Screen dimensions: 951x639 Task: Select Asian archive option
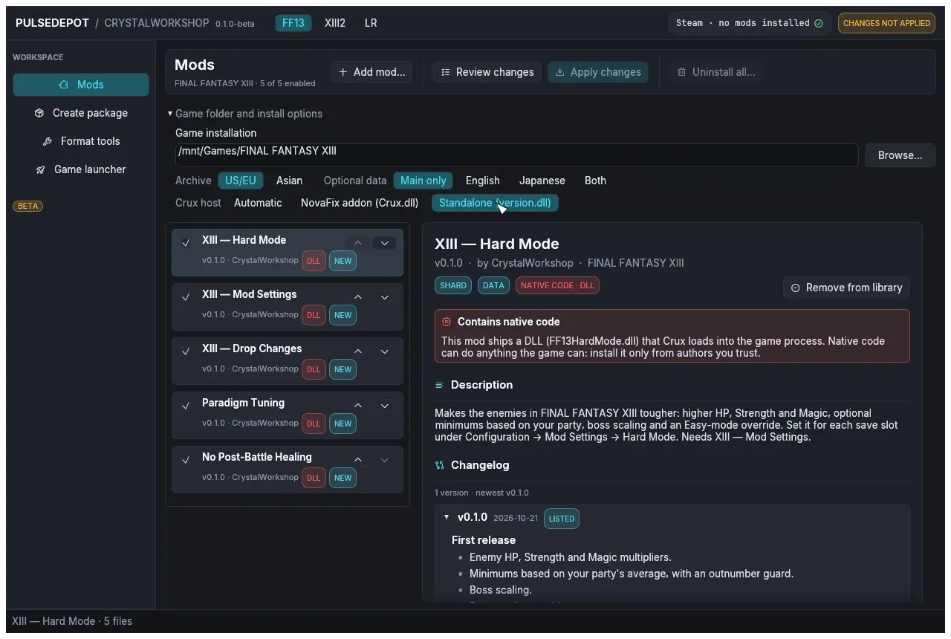coord(289,181)
